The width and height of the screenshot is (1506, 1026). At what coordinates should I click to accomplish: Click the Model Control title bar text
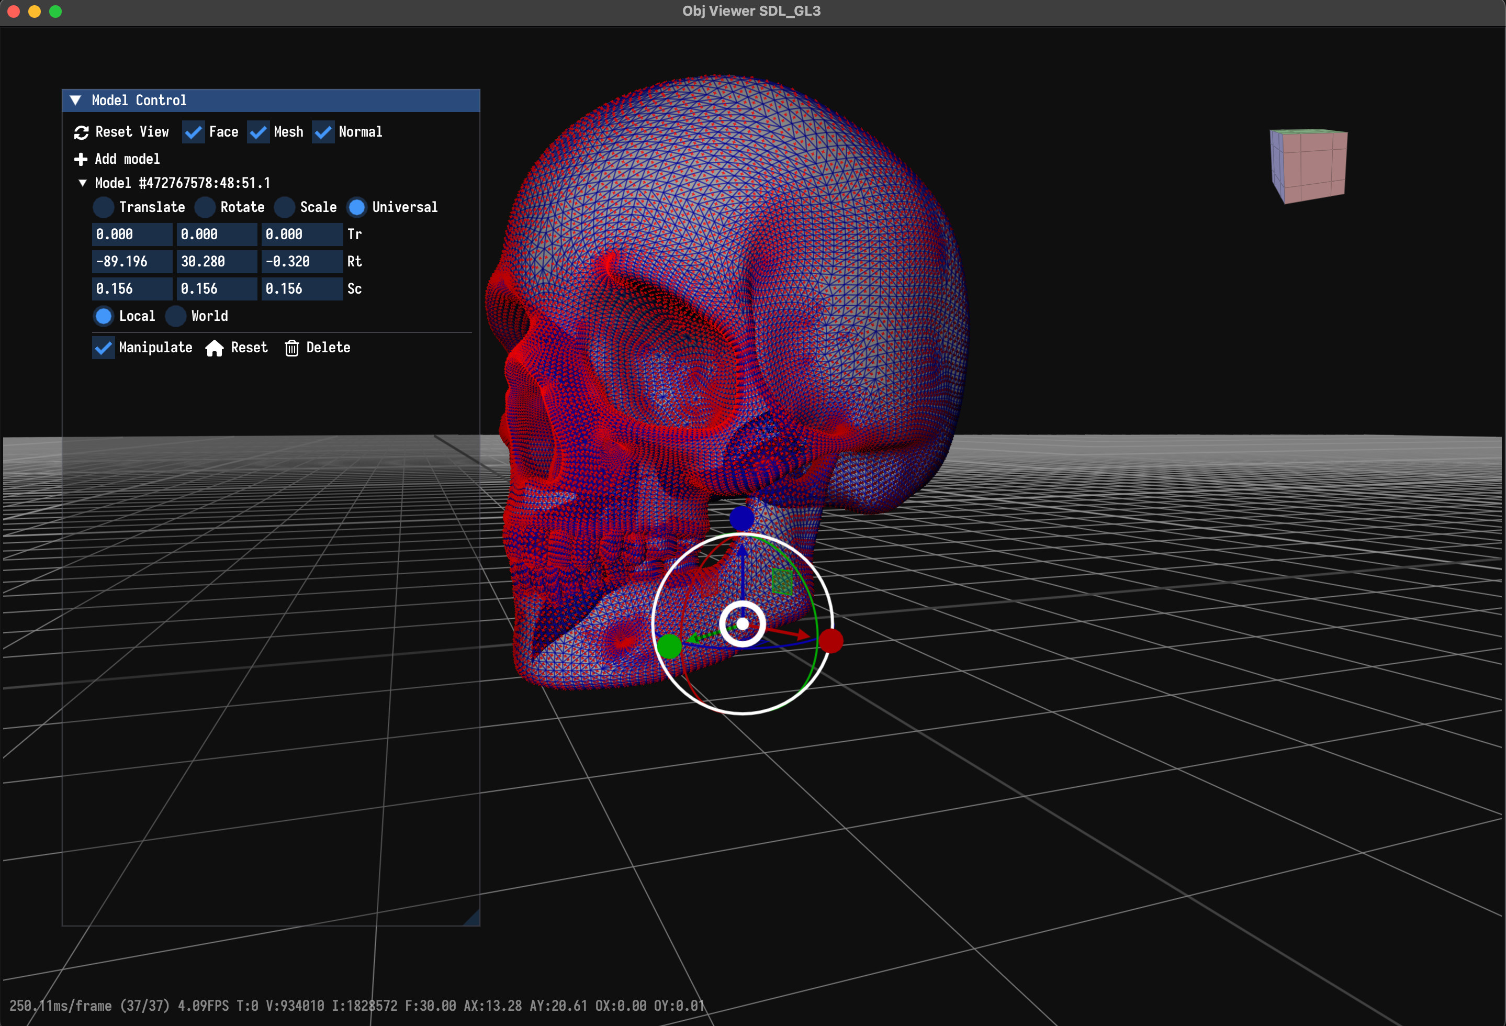[139, 101]
